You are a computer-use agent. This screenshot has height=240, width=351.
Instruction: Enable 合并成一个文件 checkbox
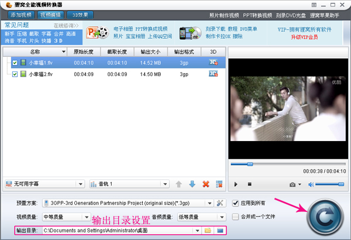pos(235,217)
